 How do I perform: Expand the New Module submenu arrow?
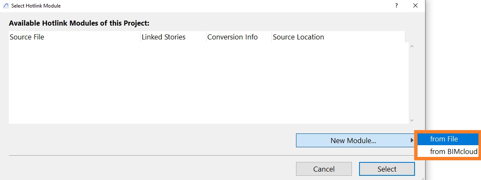(x=412, y=141)
